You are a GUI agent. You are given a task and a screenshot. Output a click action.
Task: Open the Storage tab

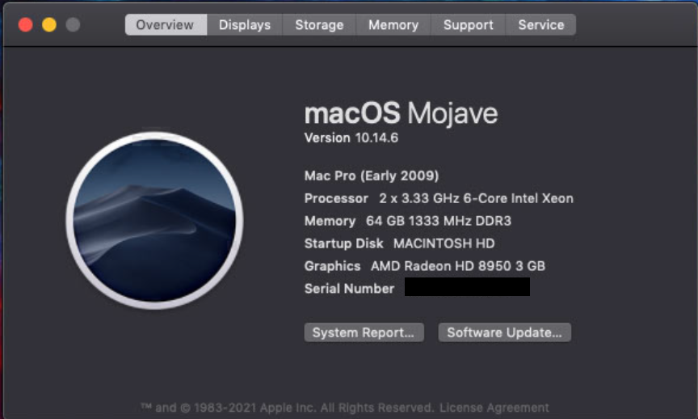click(319, 24)
